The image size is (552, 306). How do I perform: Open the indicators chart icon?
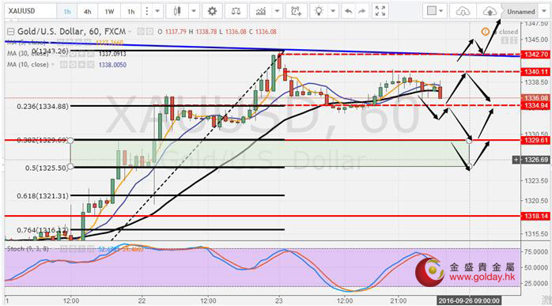pos(261,11)
